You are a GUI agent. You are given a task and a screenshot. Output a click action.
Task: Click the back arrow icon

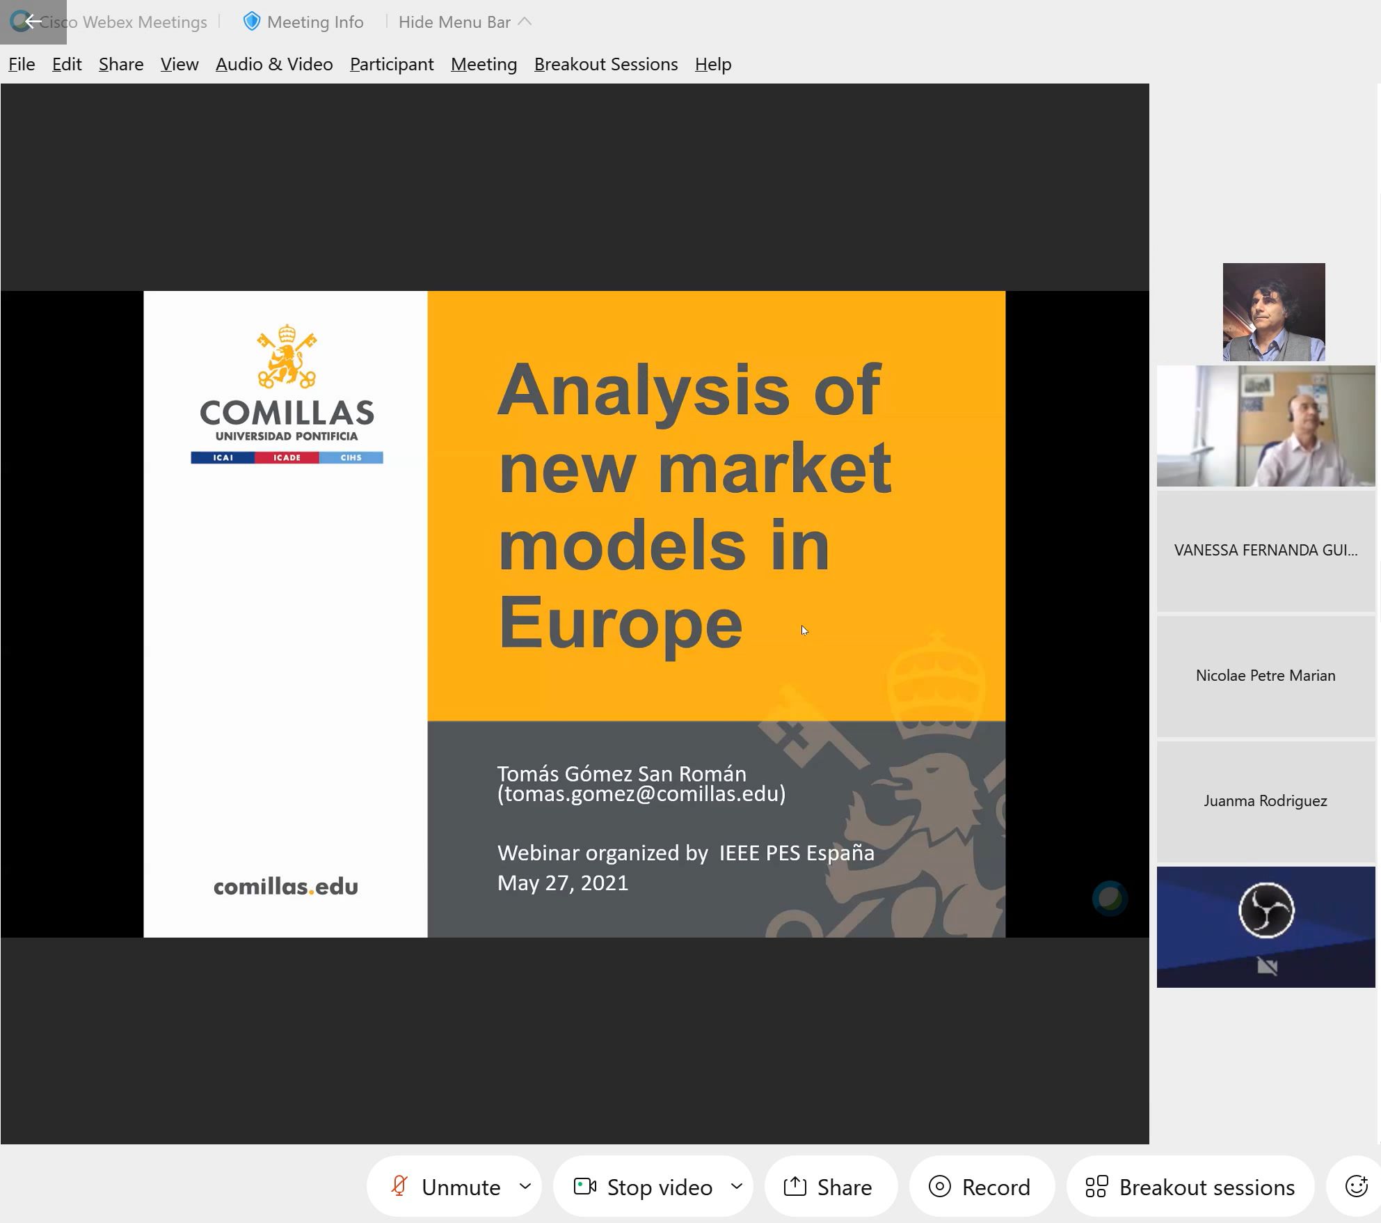click(33, 22)
